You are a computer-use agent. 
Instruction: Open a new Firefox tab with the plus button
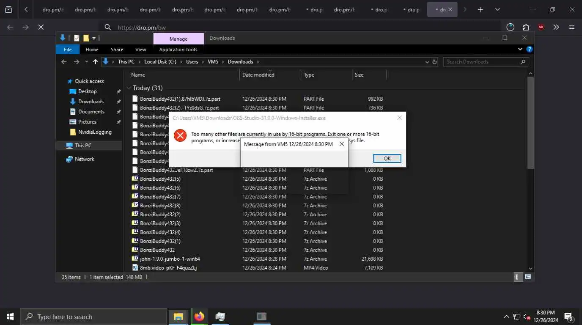coord(480,9)
